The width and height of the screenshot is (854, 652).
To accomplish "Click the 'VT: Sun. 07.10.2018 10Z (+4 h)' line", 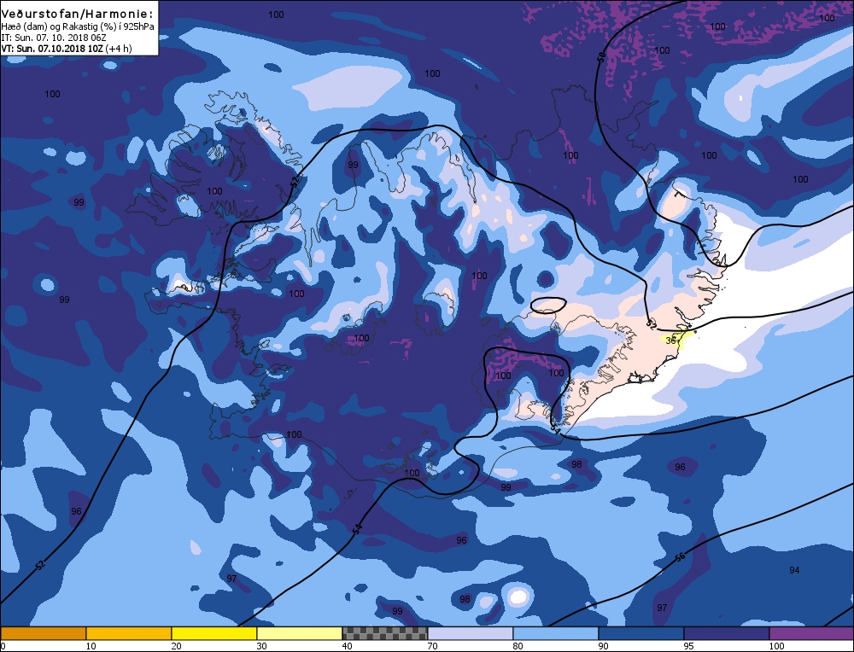I will pos(66,48).
